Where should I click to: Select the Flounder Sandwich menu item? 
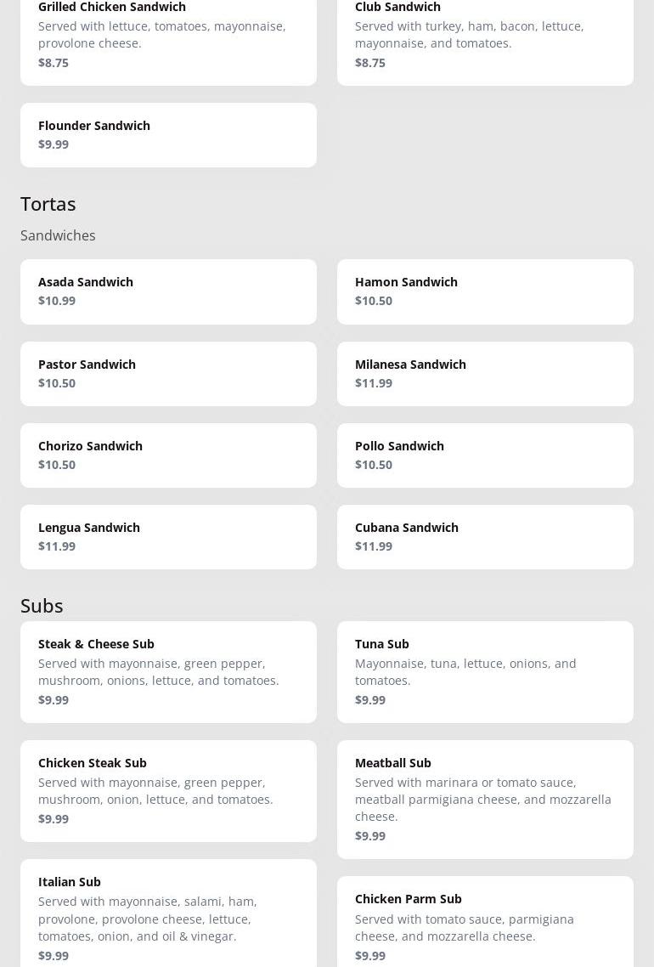pyautogui.click(x=168, y=135)
